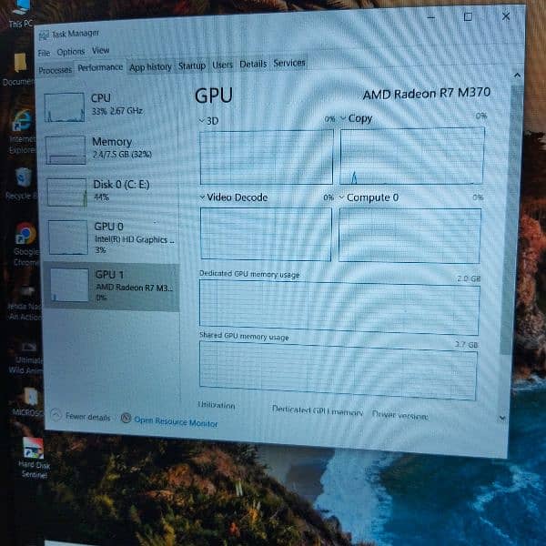Close the Task Manager window
Image resolution: width=546 pixels, height=546 pixels.
pos(506,16)
